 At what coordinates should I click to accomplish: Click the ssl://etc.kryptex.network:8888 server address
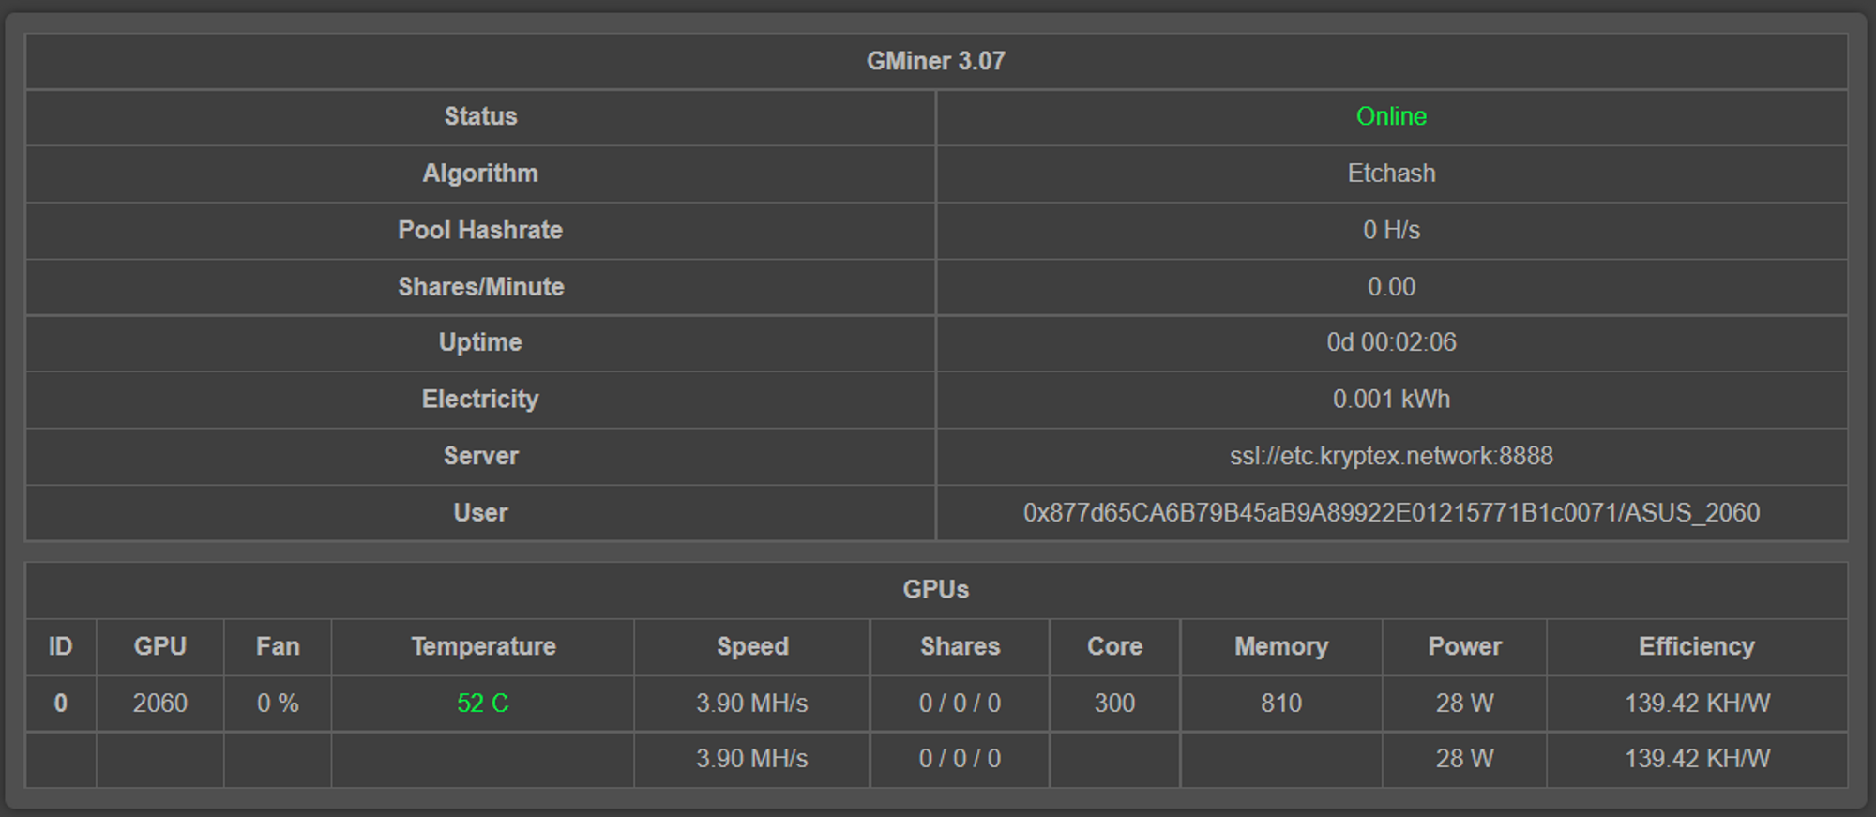1391,456
